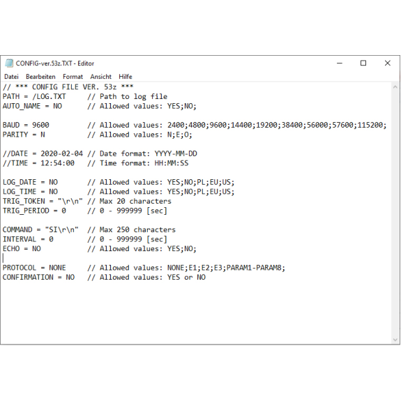
Task: Click the TRIG_TOKEN value text
Action: [70, 202]
